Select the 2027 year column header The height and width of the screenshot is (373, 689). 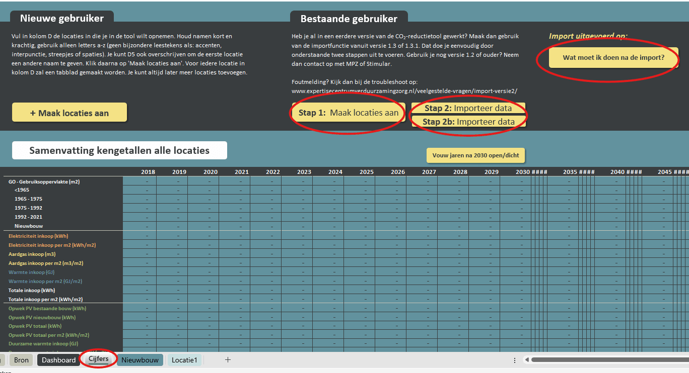[429, 172]
